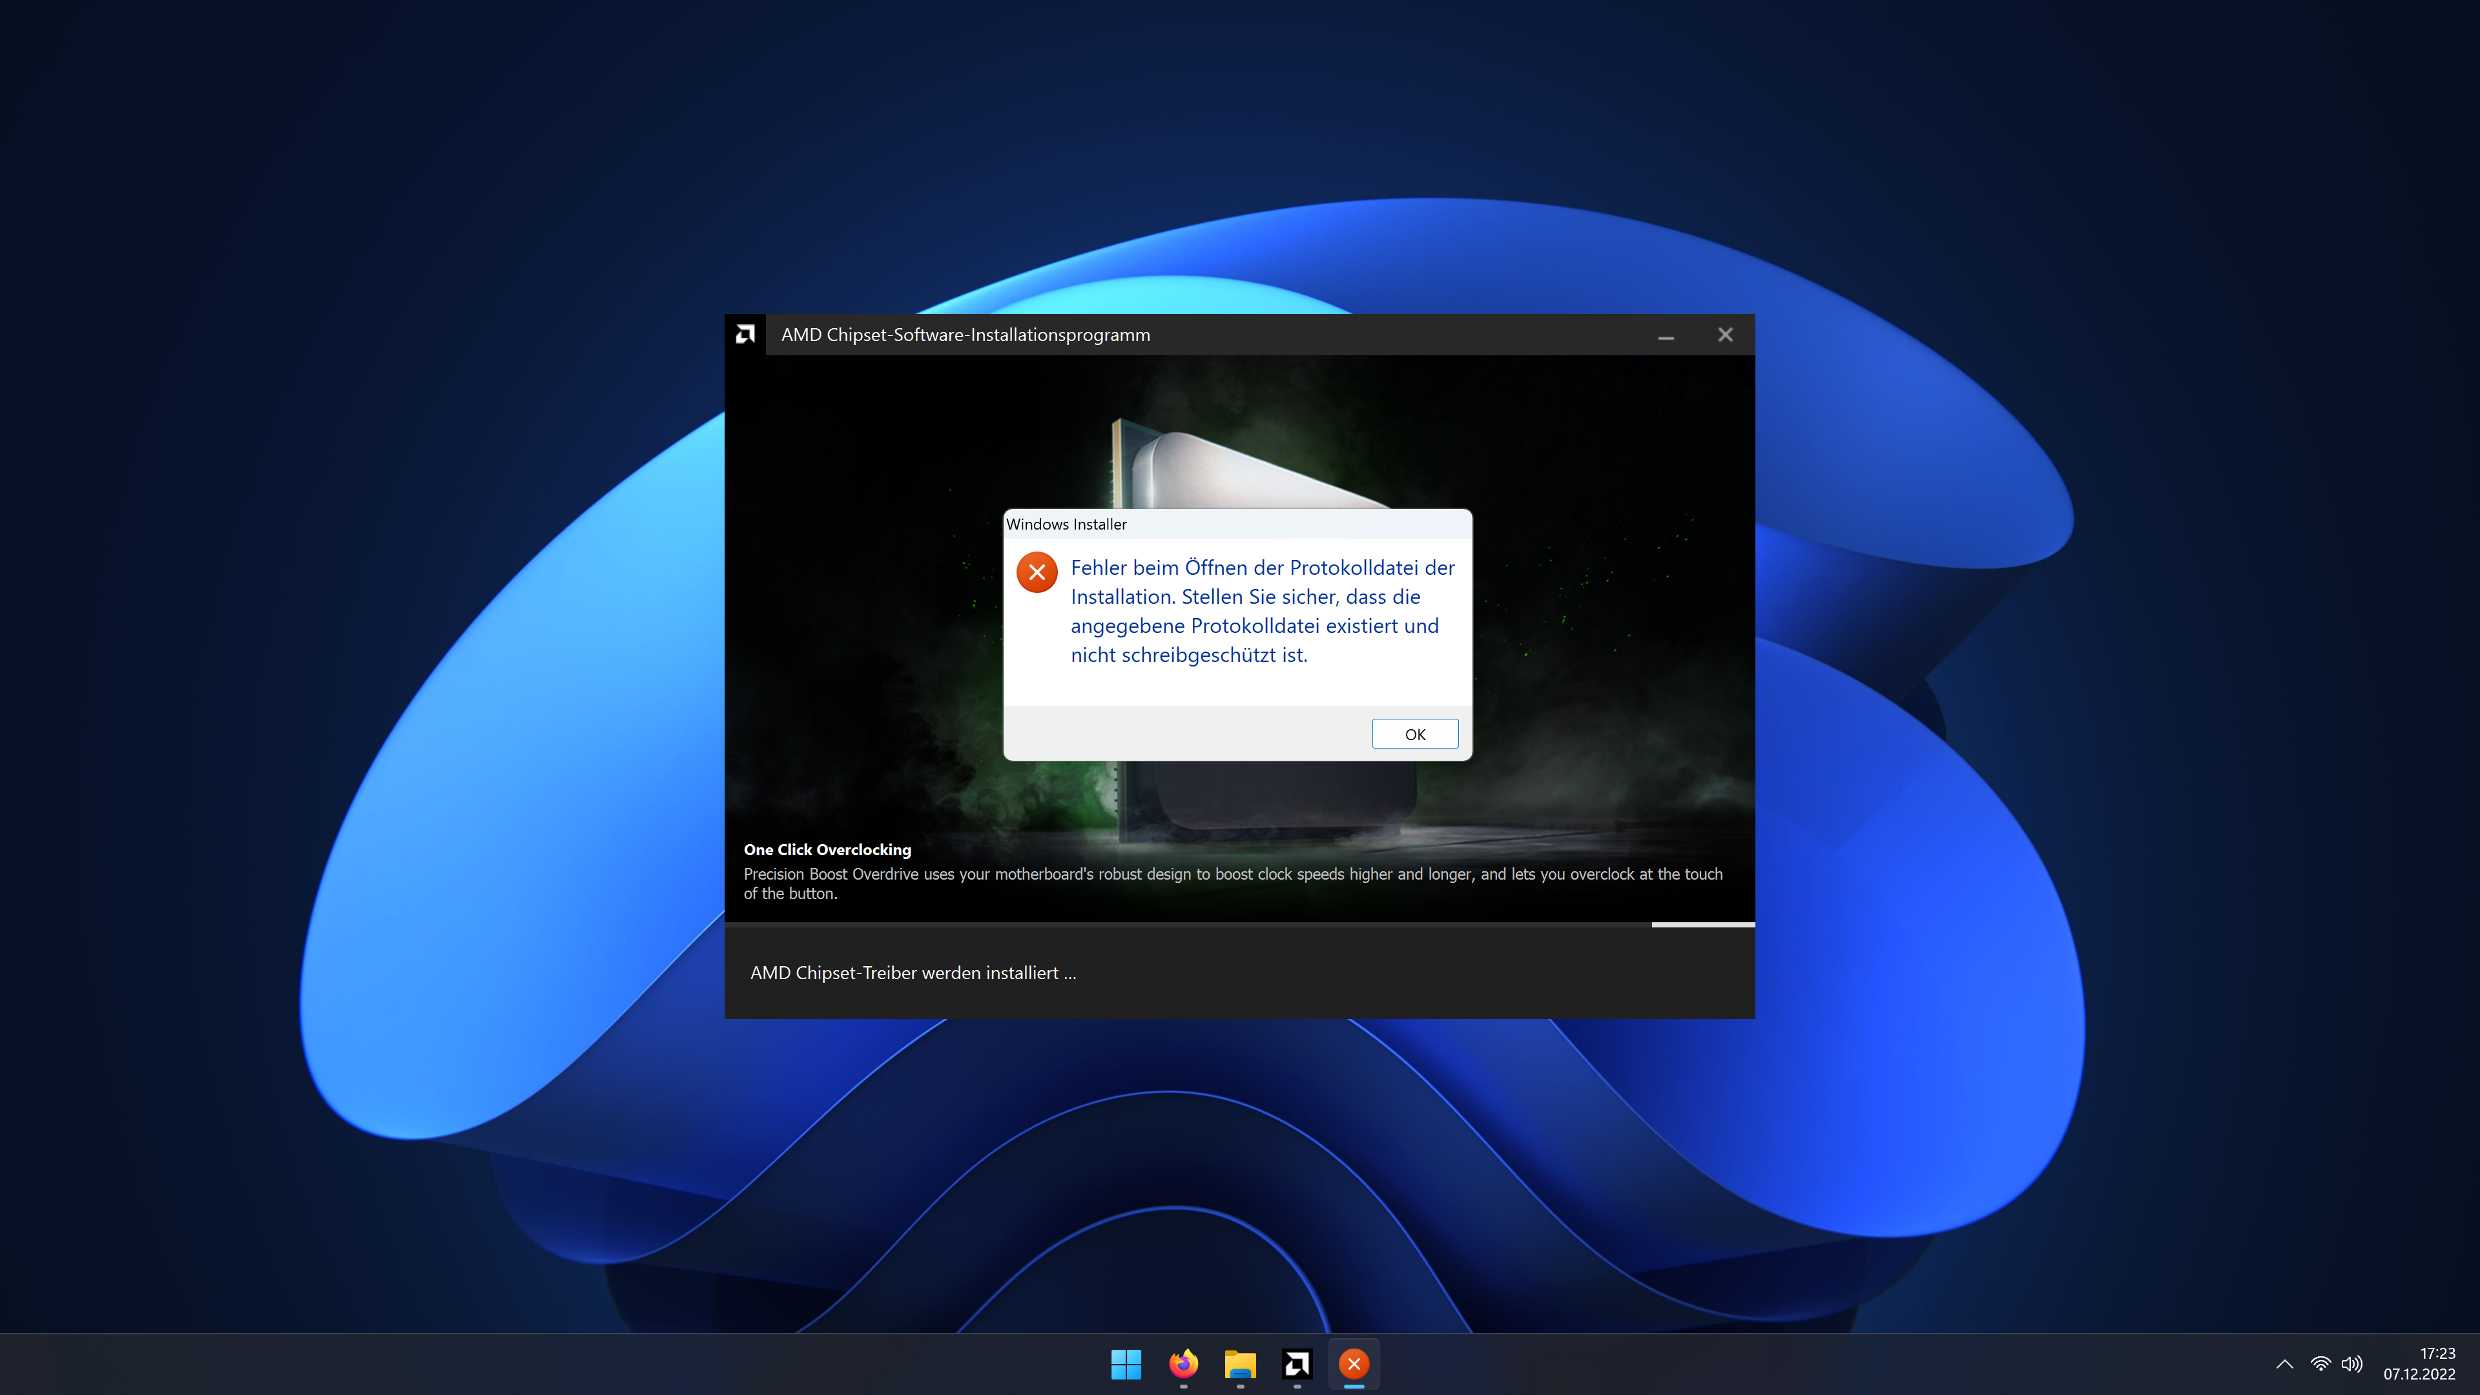
Task: Click the AMD logo in installer title bar
Action: click(745, 334)
